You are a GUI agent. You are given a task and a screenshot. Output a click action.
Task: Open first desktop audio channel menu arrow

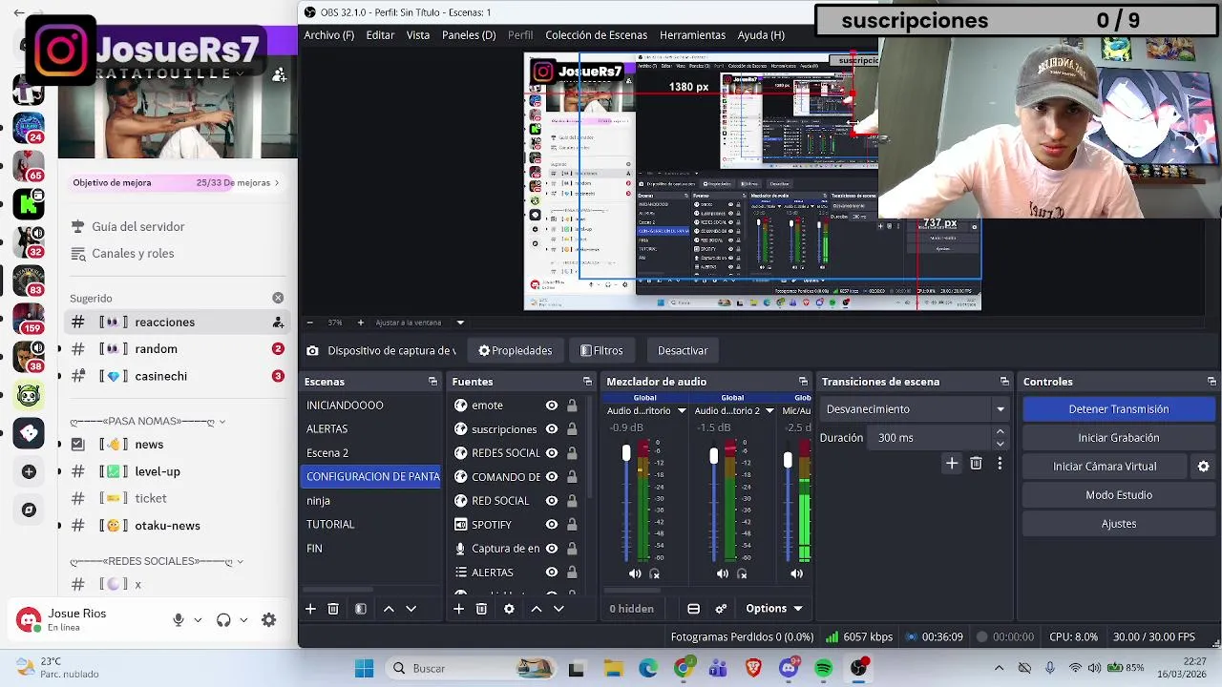[682, 411]
